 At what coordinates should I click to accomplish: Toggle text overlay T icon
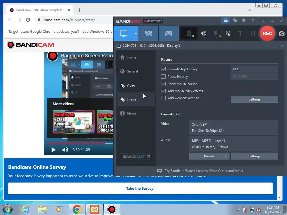pos(240,33)
